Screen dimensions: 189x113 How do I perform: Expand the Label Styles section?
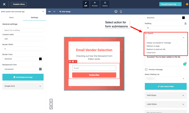[x=166, y=104]
